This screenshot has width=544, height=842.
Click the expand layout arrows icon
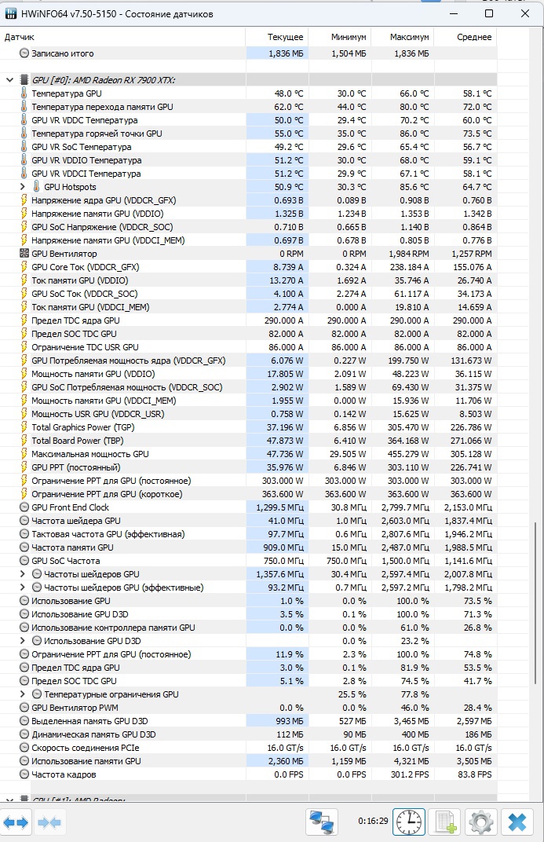click(x=16, y=822)
